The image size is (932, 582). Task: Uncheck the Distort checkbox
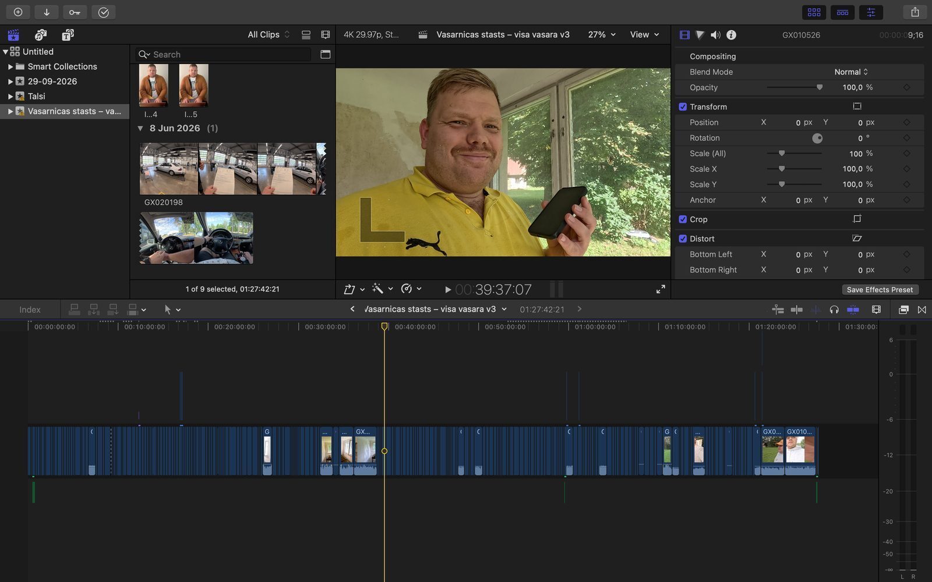tap(683, 239)
